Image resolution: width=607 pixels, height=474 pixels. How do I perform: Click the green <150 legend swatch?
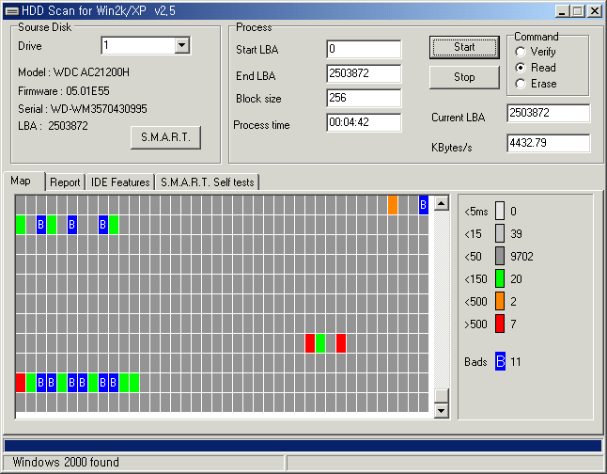pos(500,278)
